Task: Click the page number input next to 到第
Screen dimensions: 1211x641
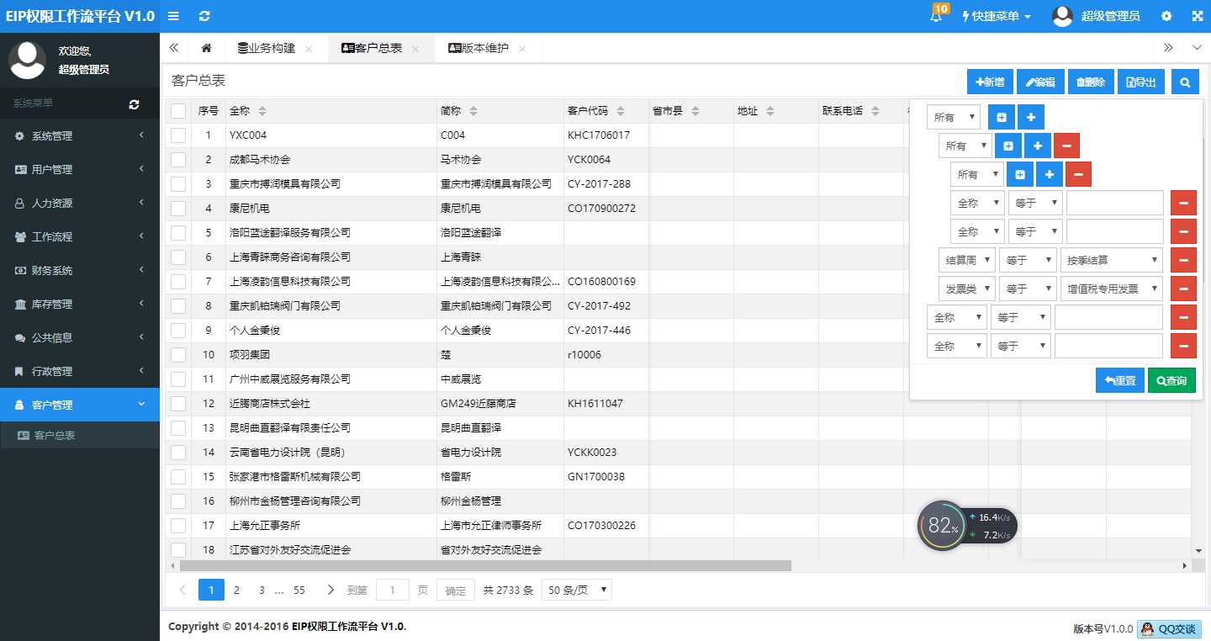Action: point(392,590)
